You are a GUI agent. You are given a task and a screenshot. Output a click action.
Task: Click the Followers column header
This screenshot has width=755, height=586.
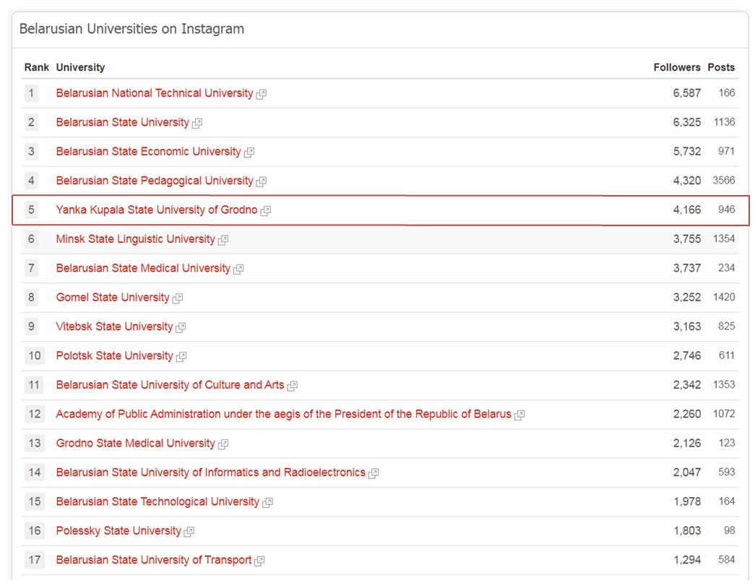tap(676, 67)
